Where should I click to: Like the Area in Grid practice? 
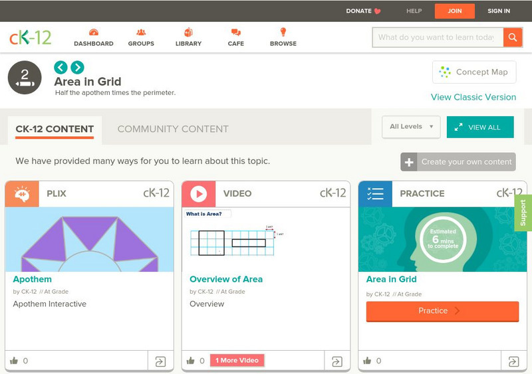367,361
